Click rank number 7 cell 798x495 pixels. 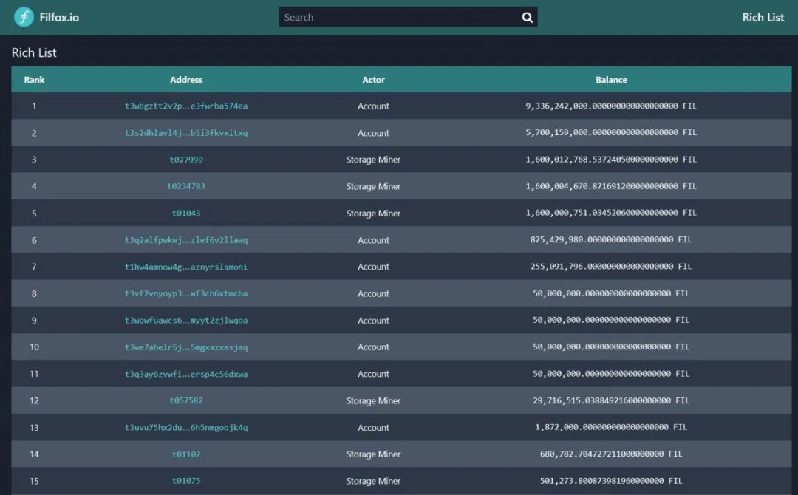point(34,267)
